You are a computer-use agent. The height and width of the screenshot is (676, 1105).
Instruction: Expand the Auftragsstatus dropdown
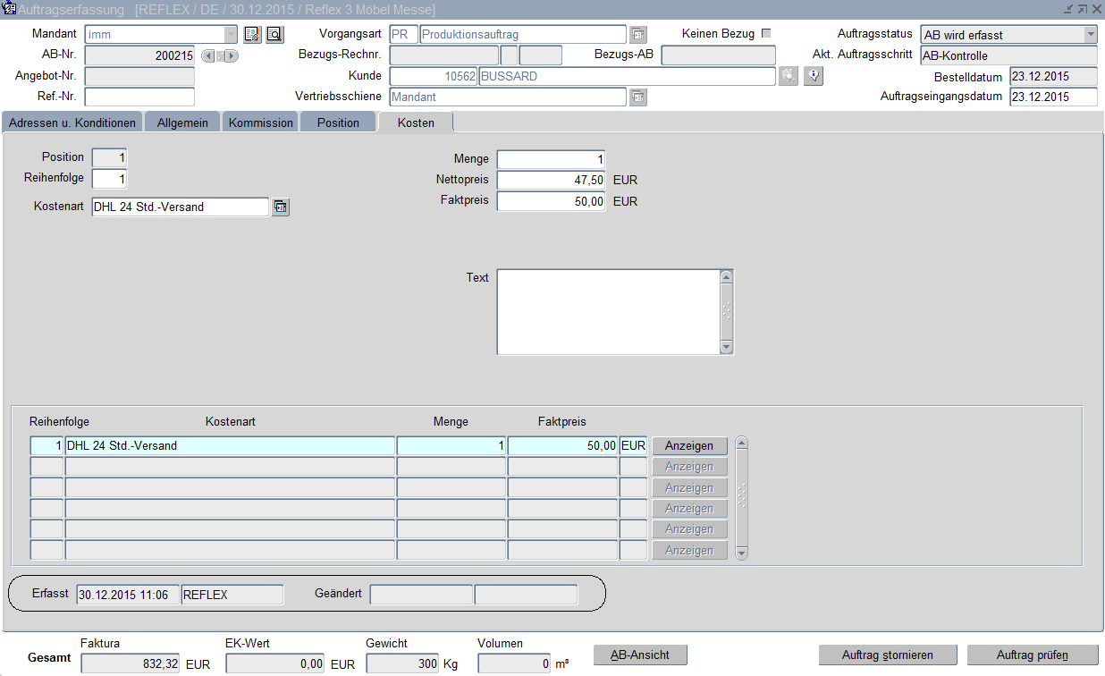click(x=1090, y=35)
